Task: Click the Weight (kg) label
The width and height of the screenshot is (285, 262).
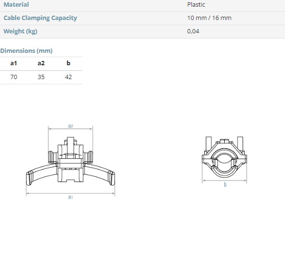Action: pyautogui.click(x=20, y=31)
